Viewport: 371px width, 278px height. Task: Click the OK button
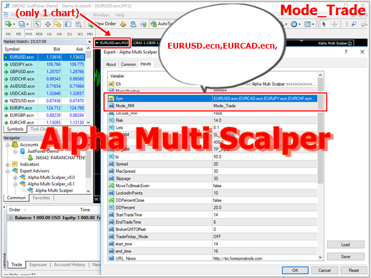tap(295, 270)
